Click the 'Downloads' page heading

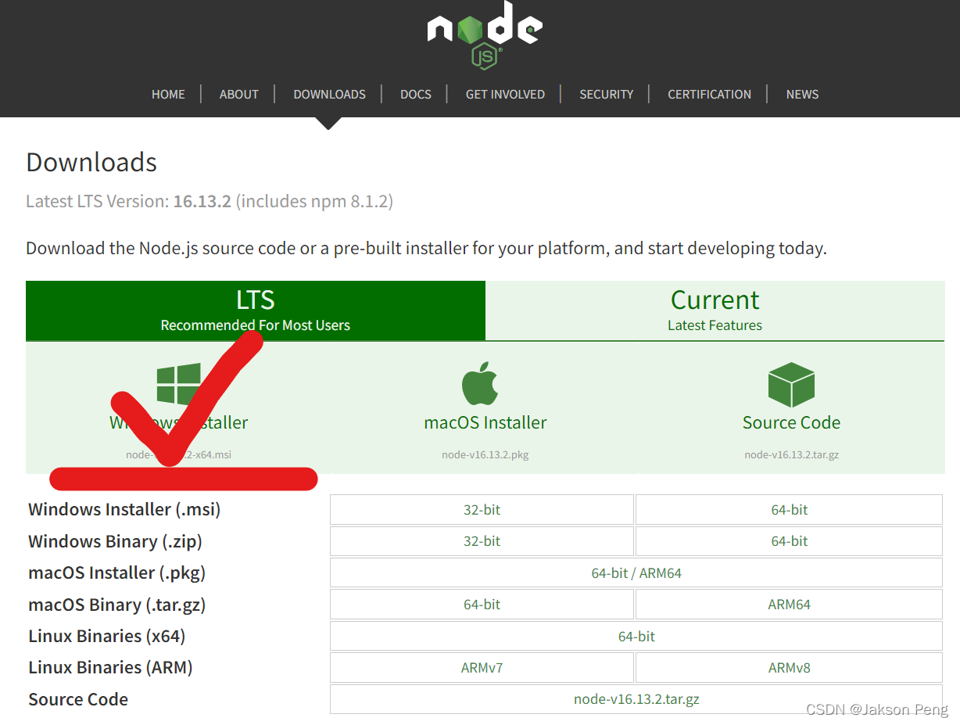[x=91, y=162]
